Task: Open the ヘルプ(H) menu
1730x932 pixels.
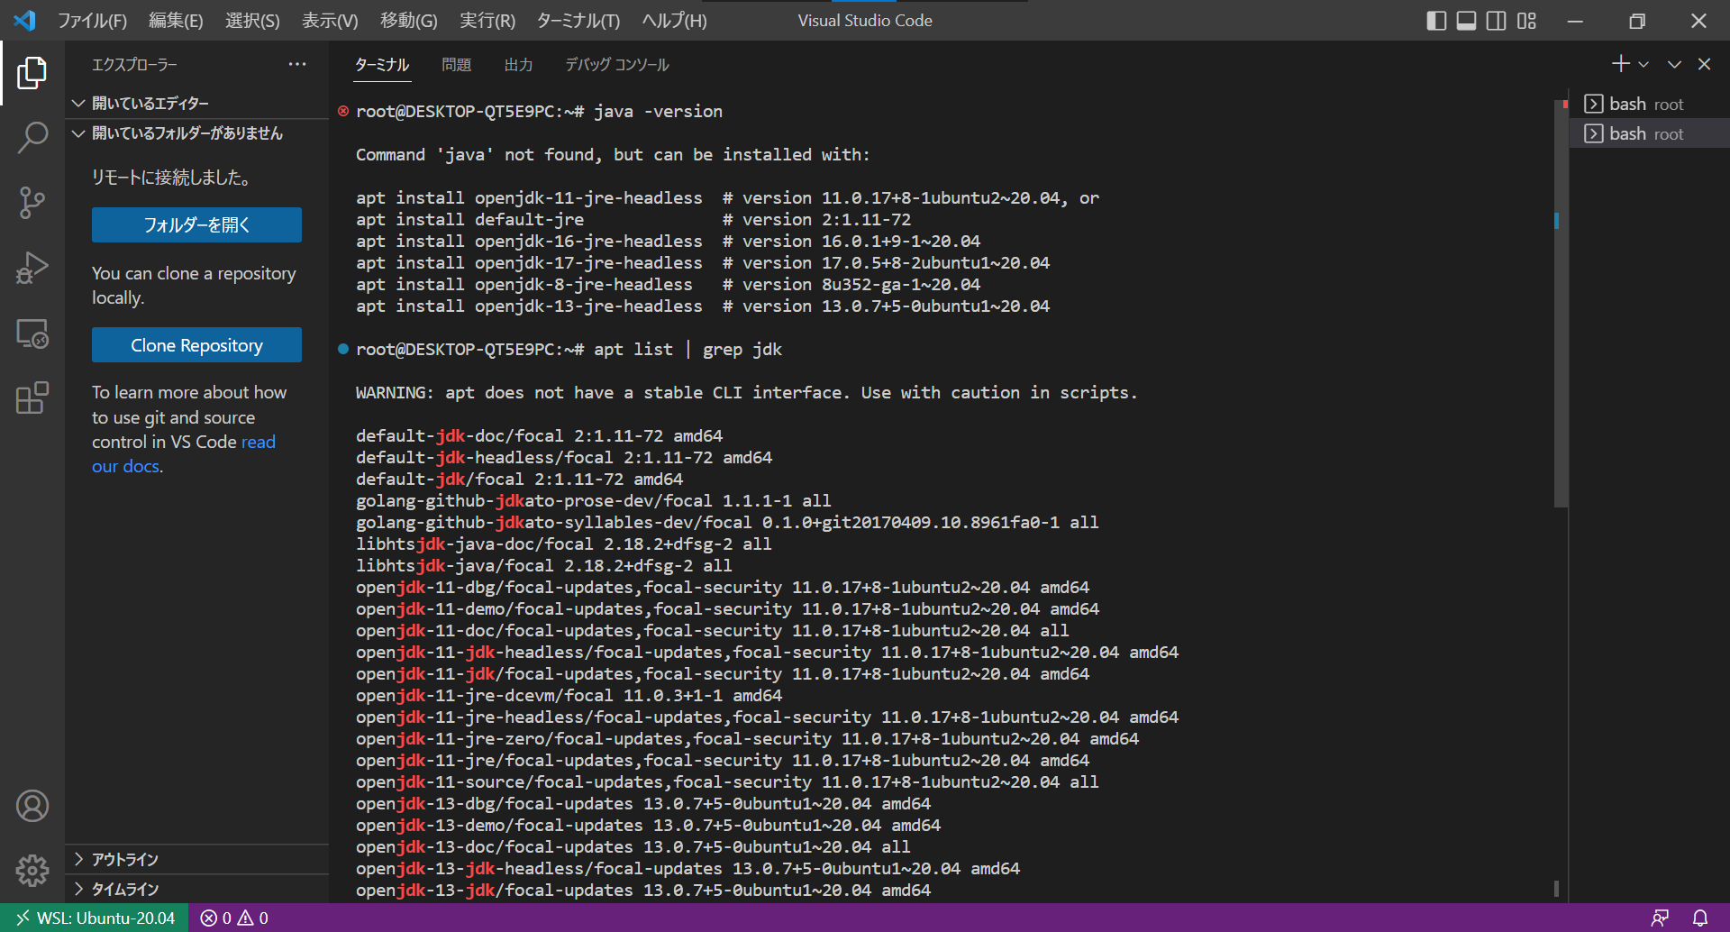Action: tap(674, 20)
